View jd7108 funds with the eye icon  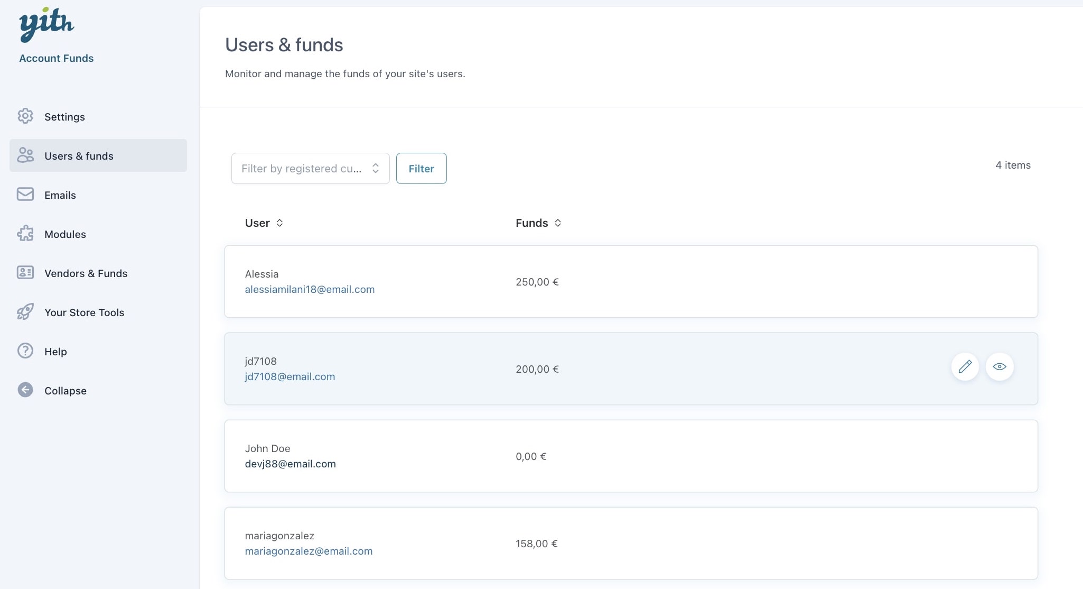click(999, 366)
